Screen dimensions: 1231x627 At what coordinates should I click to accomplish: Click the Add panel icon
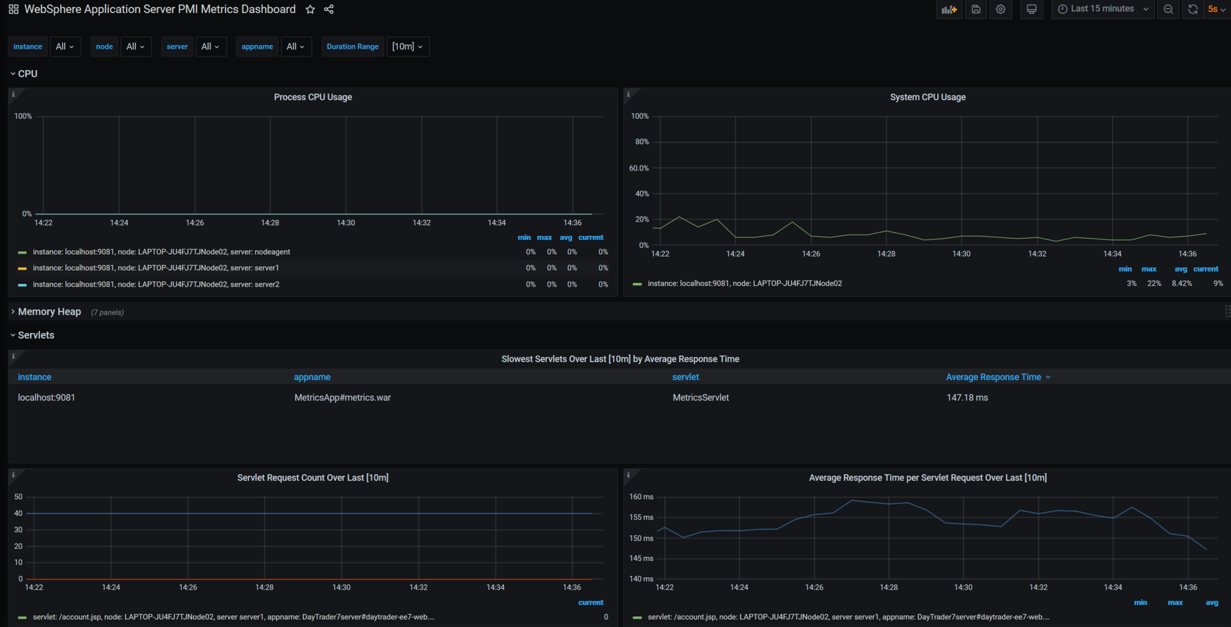(949, 9)
